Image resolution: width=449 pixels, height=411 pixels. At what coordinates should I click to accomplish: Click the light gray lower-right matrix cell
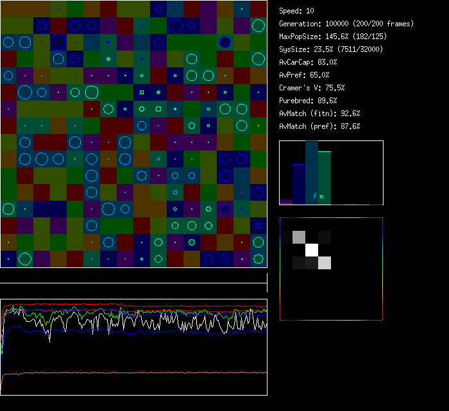point(325,262)
